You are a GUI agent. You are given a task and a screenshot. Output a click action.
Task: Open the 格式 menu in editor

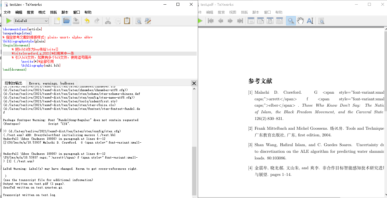coord(42,12)
